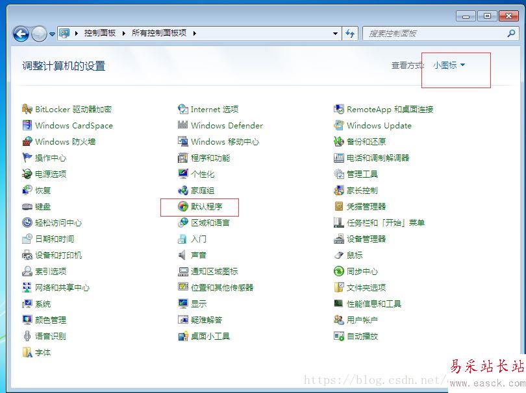Open 任务栏和「开始」菜单 link
The width and height of the screenshot is (526, 393).
coord(386,223)
